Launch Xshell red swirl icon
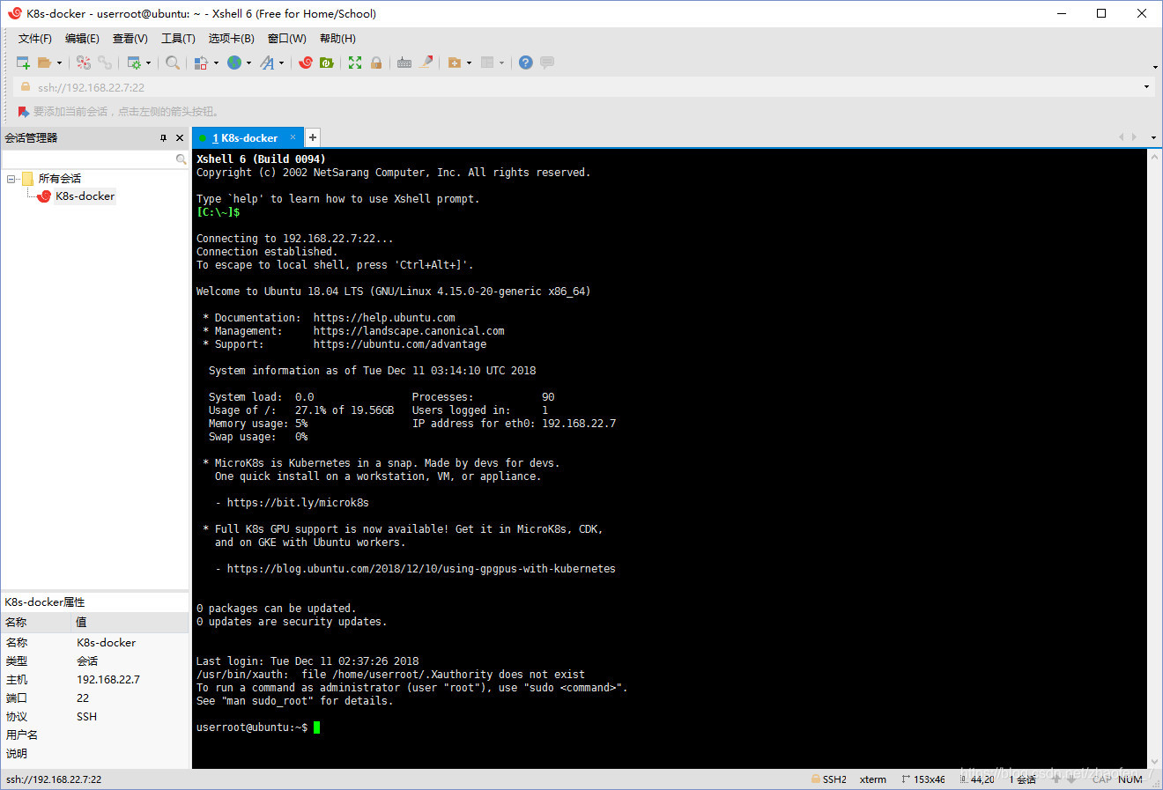 (306, 63)
